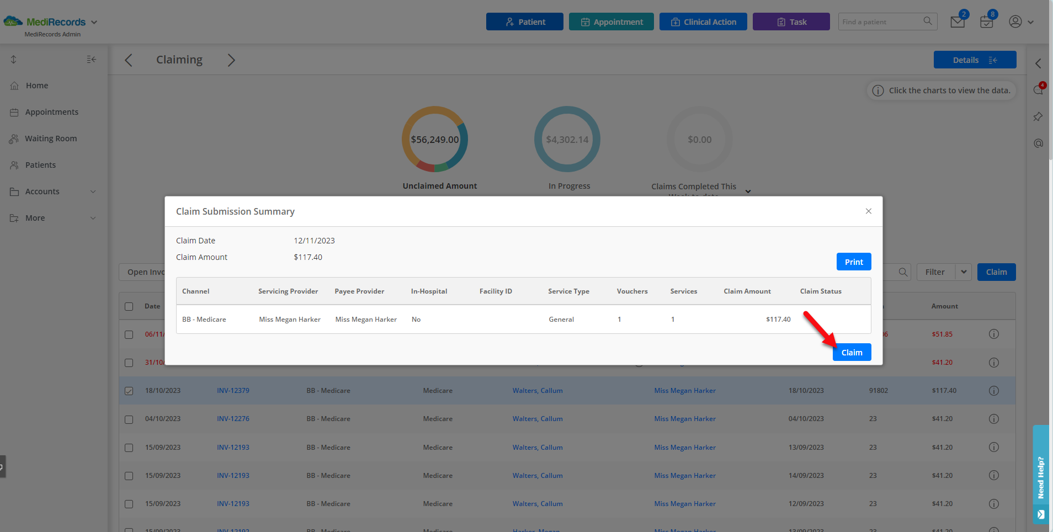
Task: Click the table search magnifier icon
Action: coord(903,272)
